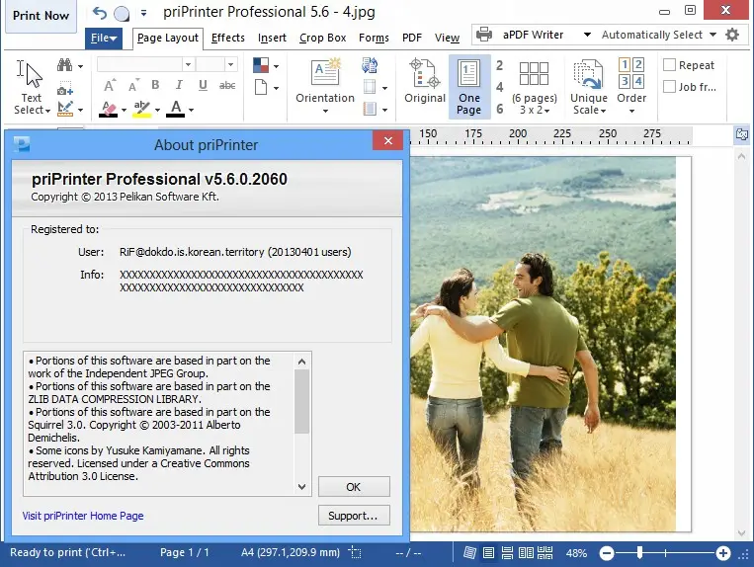Open printer settings gear icon
This screenshot has width=754, height=567.
tap(732, 35)
